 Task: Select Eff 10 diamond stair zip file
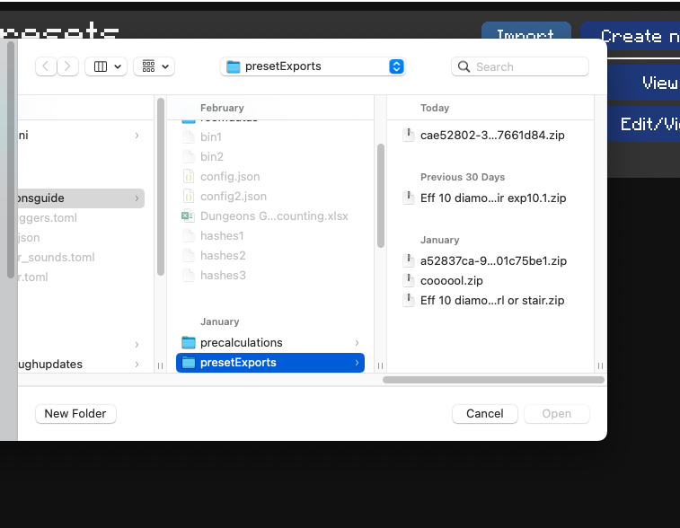[x=492, y=301]
